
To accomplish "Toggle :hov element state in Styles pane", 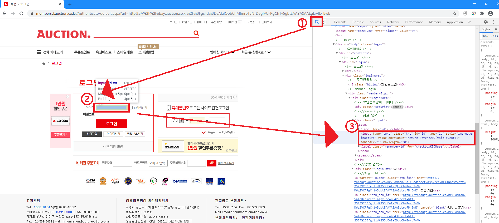I will click(485, 36).
